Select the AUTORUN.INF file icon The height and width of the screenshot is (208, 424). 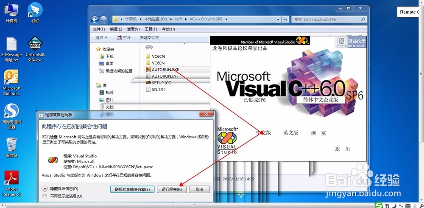[148, 76]
